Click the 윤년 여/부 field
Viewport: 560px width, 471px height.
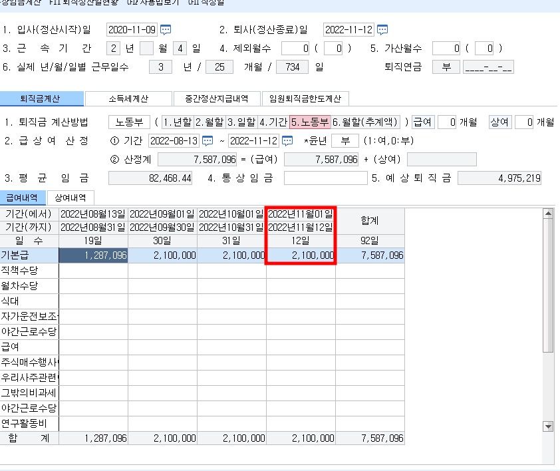(345, 141)
